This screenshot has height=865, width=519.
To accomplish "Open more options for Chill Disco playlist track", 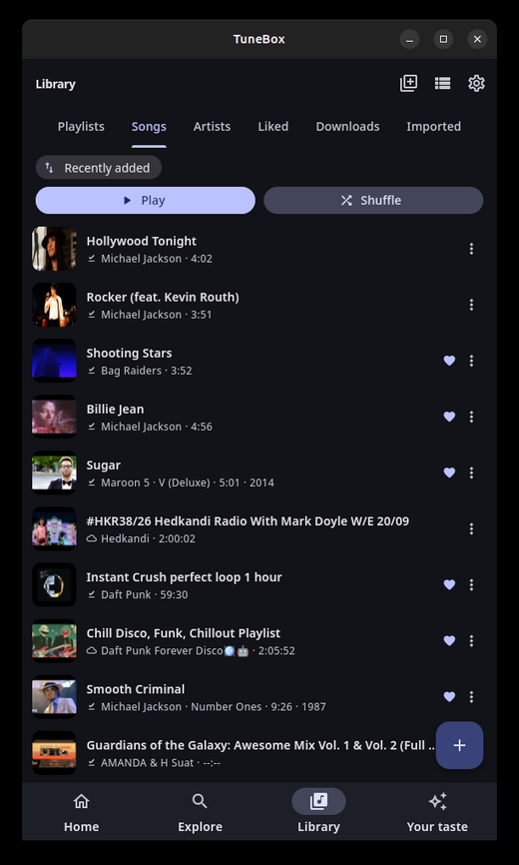I will (x=471, y=641).
